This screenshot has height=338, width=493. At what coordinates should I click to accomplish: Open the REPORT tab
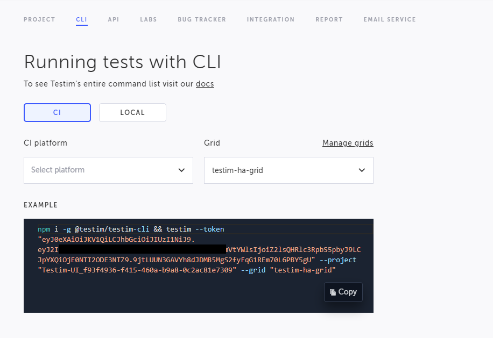(x=329, y=19)
